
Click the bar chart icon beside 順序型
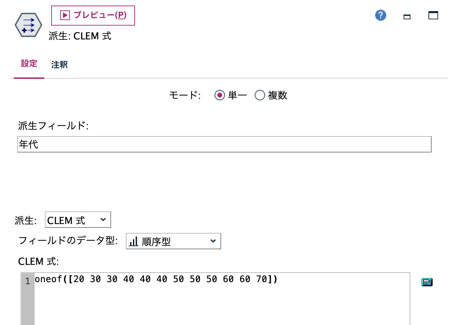[133, 242]
